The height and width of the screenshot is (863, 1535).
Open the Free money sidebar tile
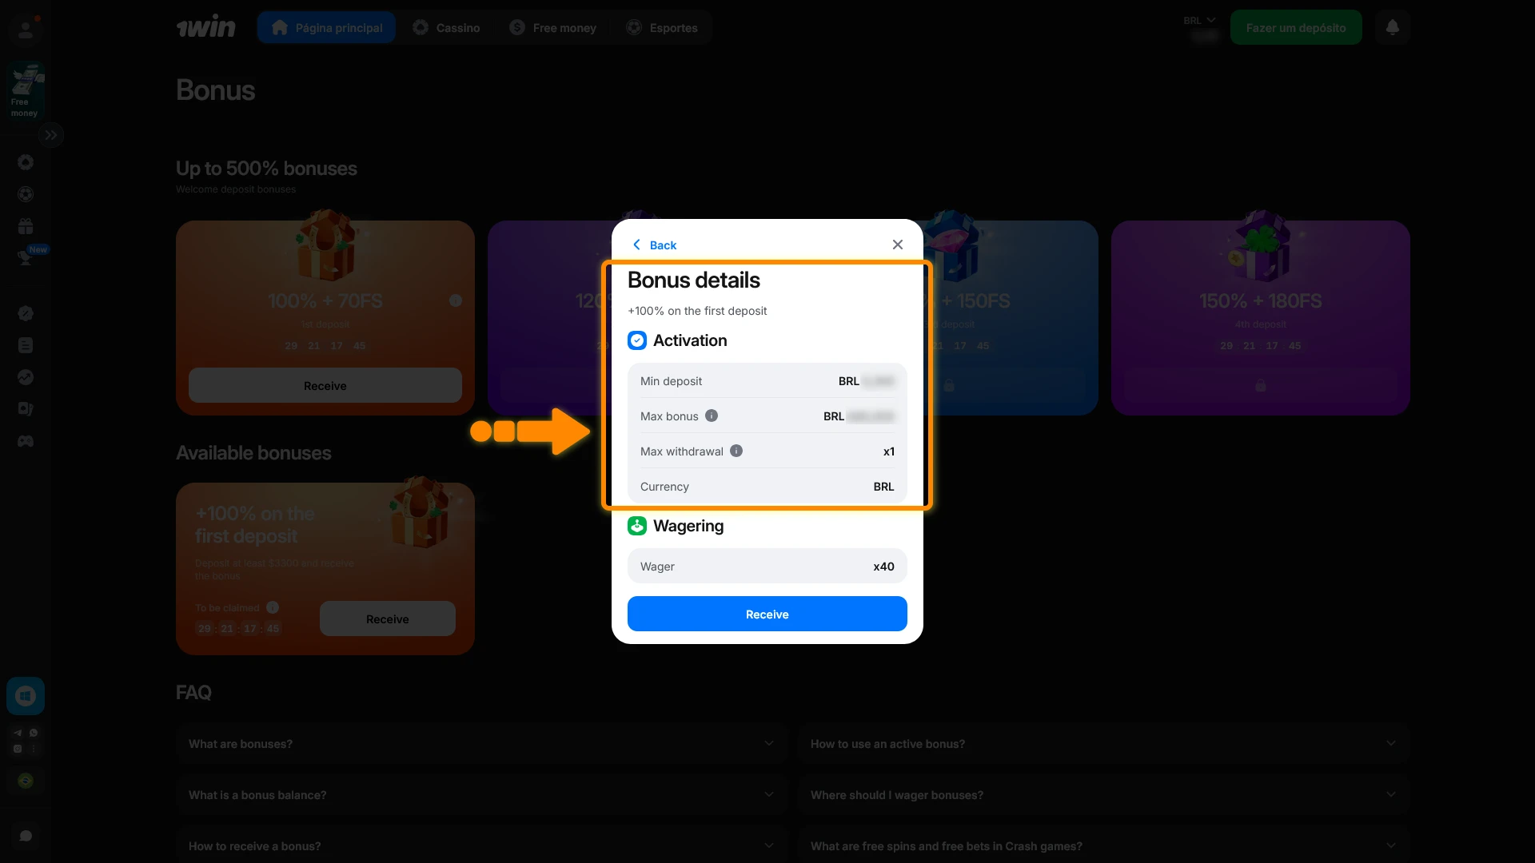[x=26, y=92]
